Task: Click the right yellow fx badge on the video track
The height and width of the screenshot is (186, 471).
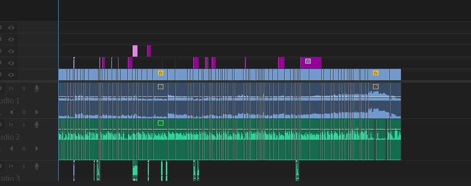Action: 375,73
